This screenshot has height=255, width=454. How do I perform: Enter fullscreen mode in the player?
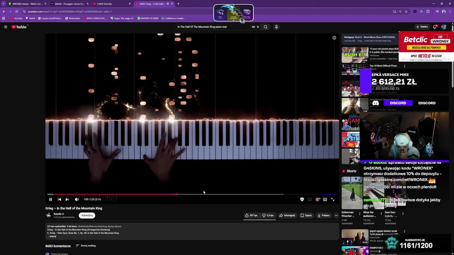pos(333,199)
